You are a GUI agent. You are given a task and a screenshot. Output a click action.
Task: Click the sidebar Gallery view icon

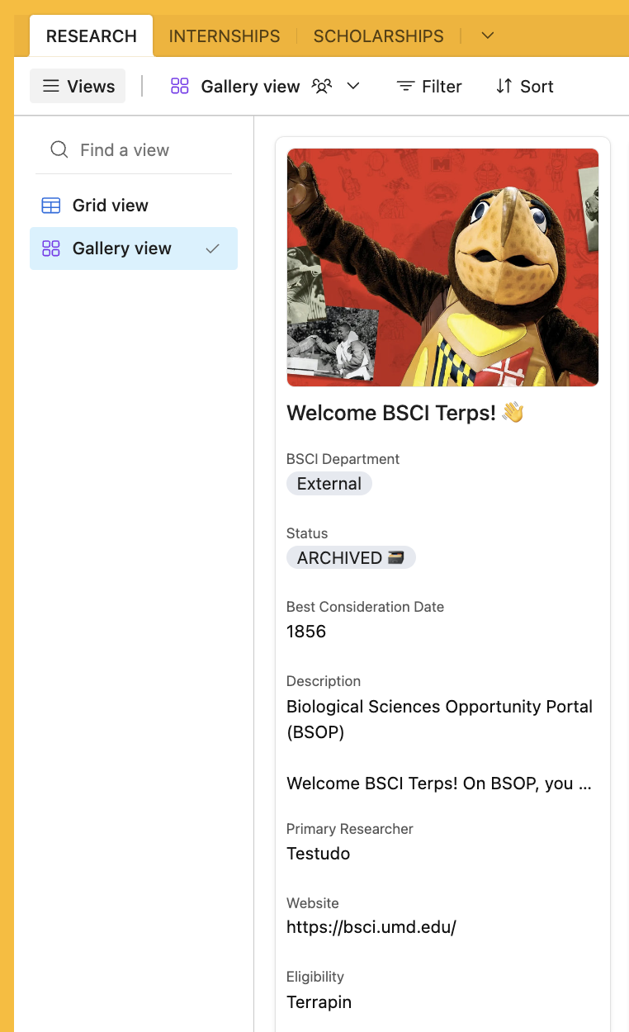coord(51,249)
